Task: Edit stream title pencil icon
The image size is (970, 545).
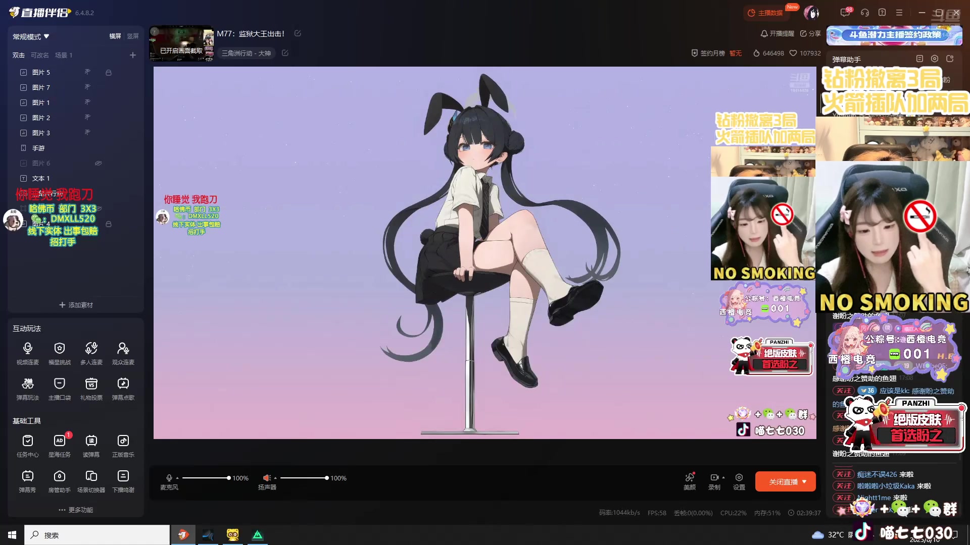Action: (298, 33)
